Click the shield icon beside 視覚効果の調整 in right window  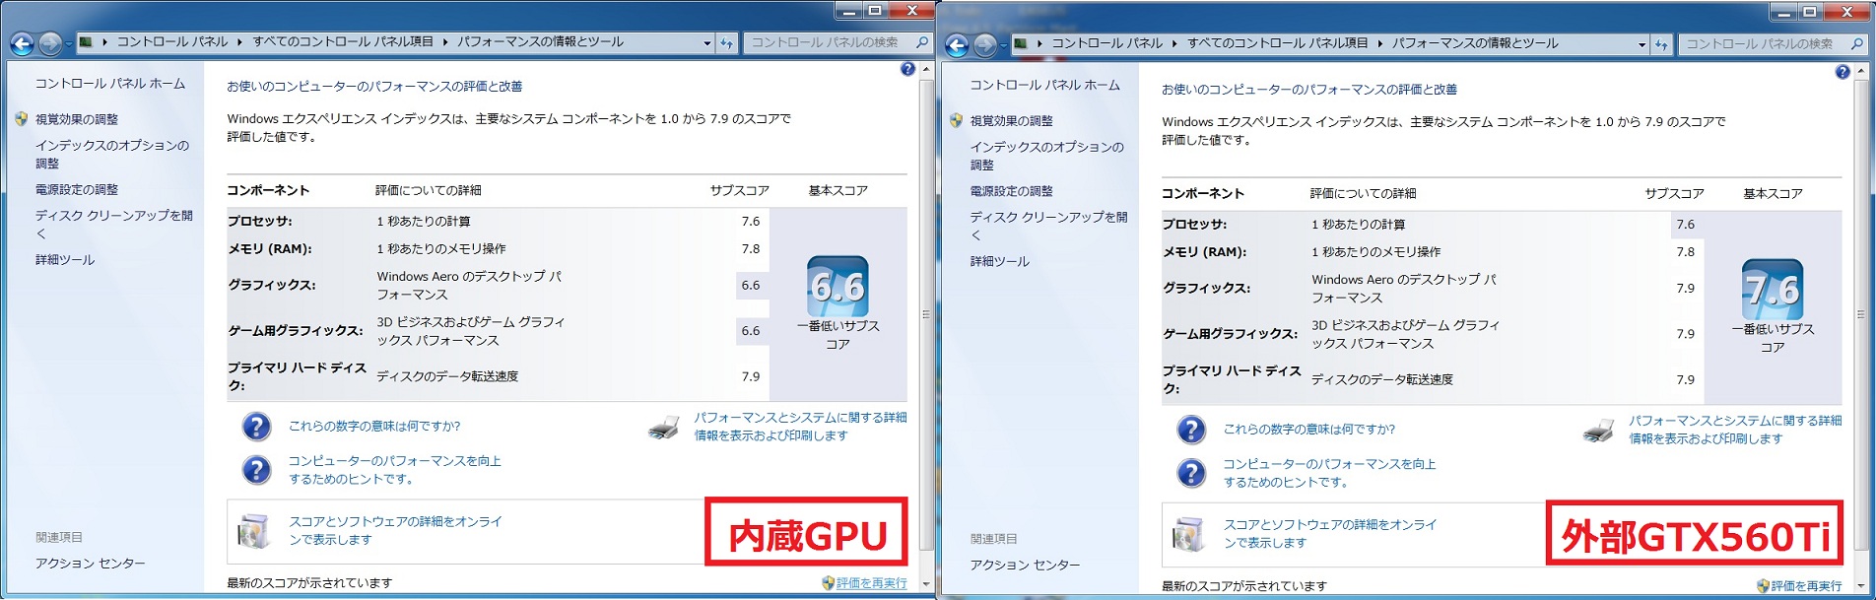[956, 120]
